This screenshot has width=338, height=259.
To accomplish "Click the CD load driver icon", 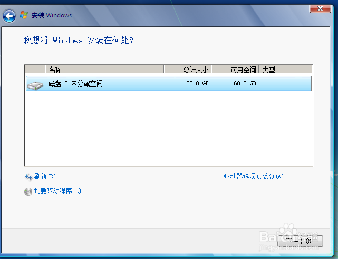I will pyautogui.click(x=28, y=191).
